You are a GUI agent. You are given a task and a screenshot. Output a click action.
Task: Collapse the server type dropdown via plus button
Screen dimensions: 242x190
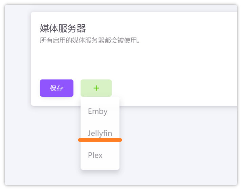(x=96, y=88)
